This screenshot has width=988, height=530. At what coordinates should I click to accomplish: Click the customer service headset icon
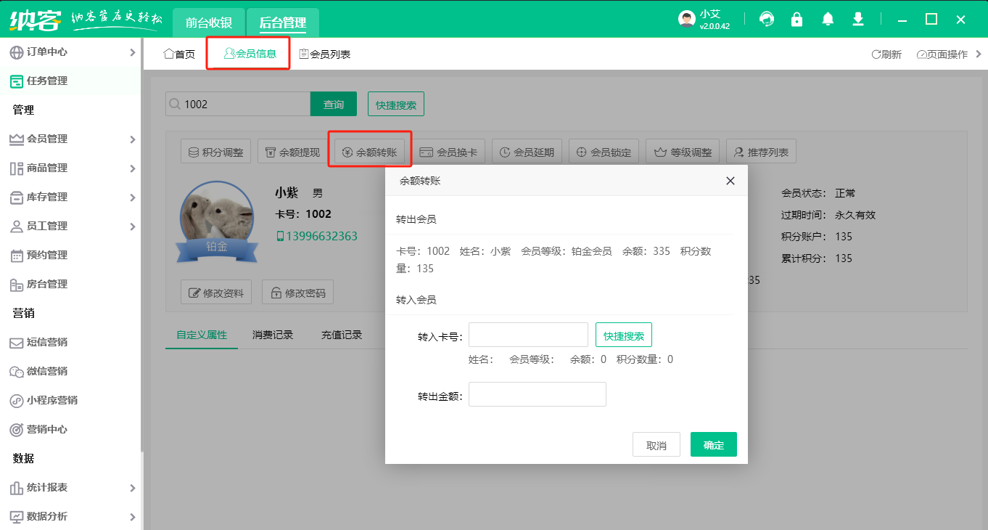coord(767,19)
